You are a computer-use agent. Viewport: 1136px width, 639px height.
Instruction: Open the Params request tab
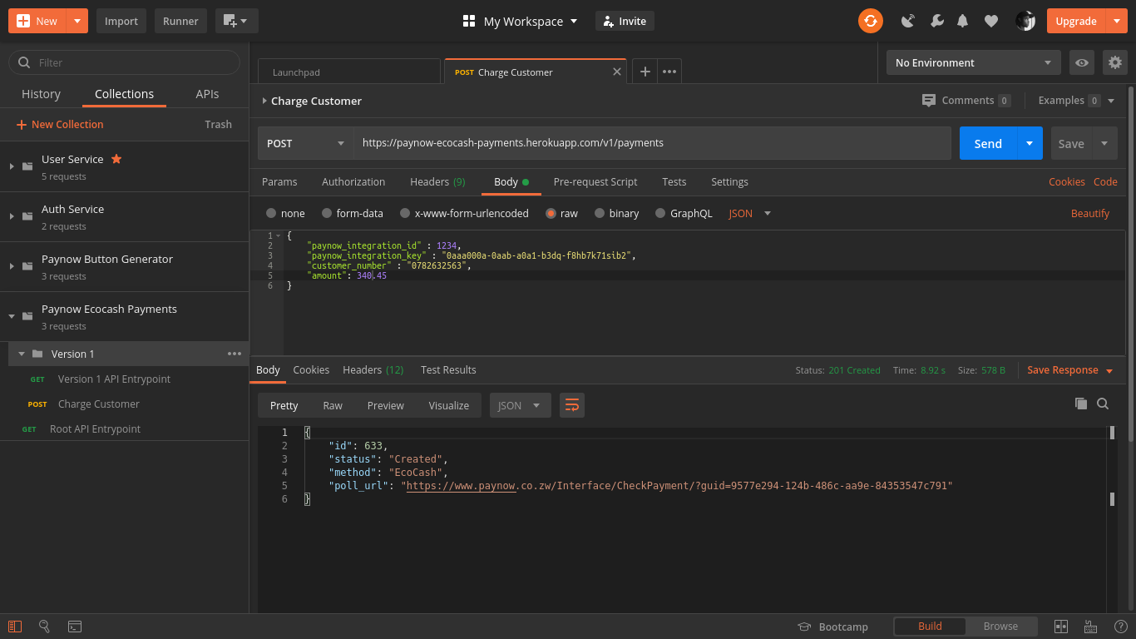tap(279, 181)
